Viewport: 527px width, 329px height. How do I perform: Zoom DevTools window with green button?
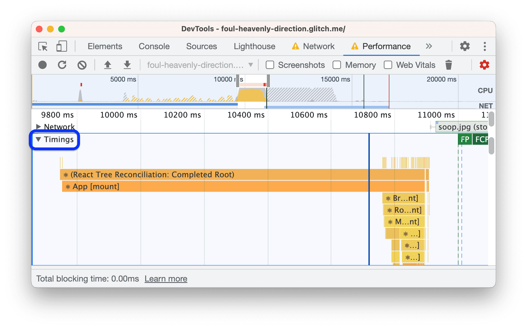click(62, 29)
